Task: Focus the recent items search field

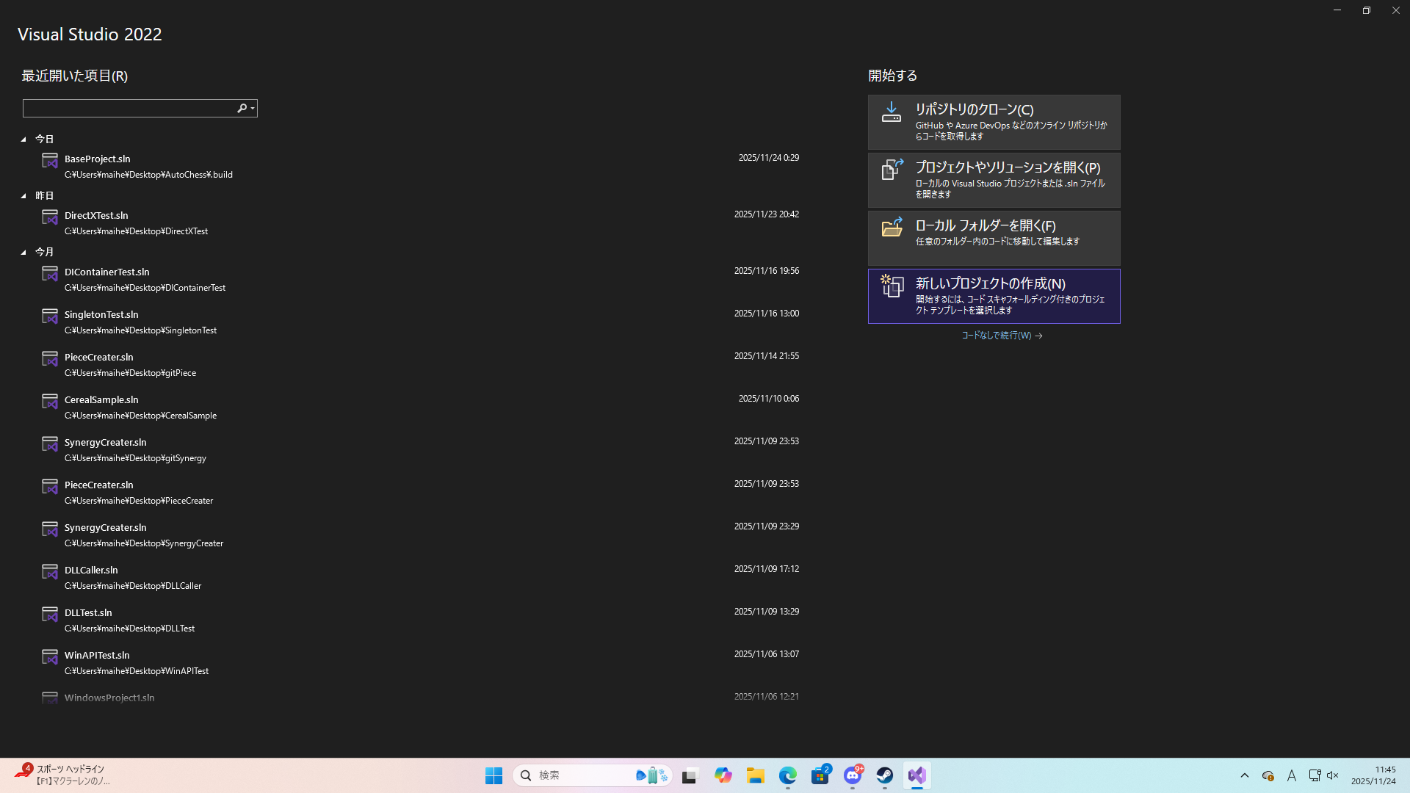Action: point(129,109)
